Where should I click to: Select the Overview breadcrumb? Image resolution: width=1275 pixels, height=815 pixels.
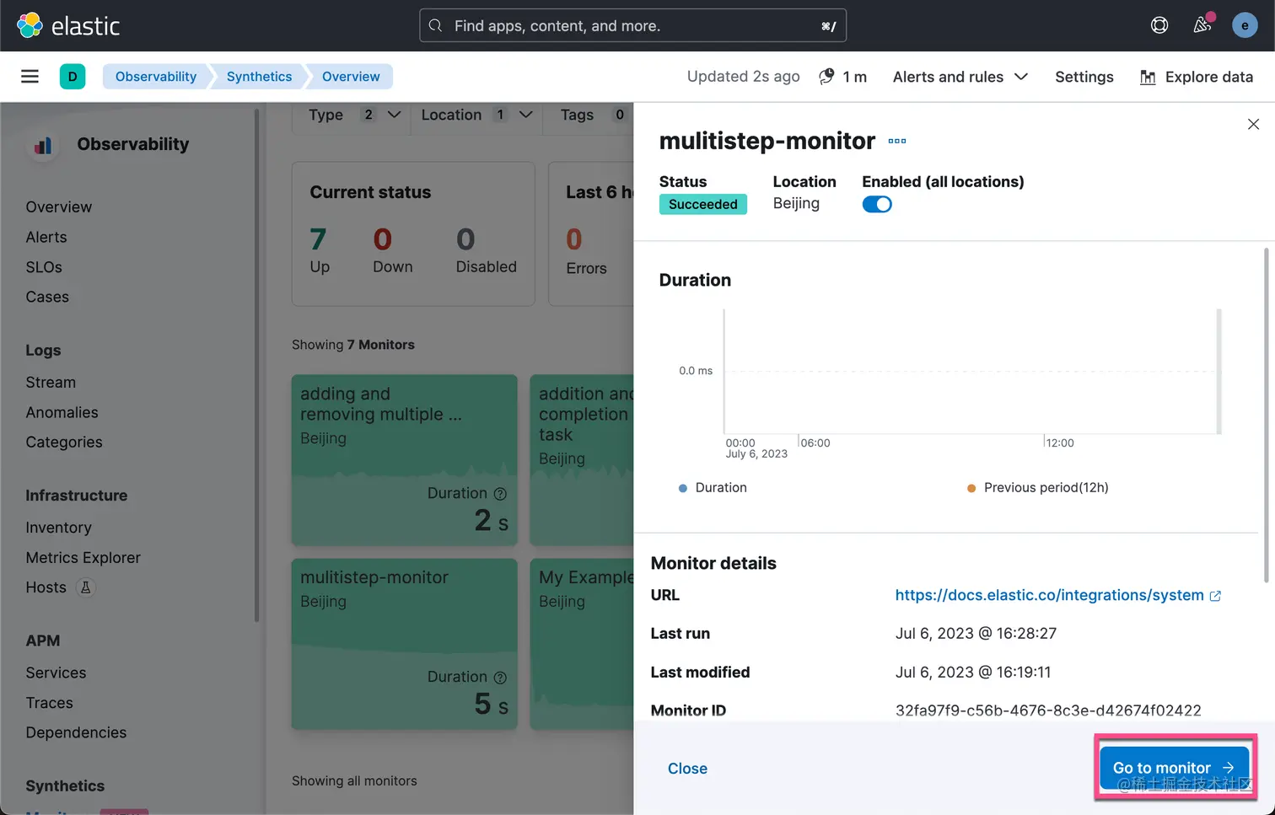[351, 77]
